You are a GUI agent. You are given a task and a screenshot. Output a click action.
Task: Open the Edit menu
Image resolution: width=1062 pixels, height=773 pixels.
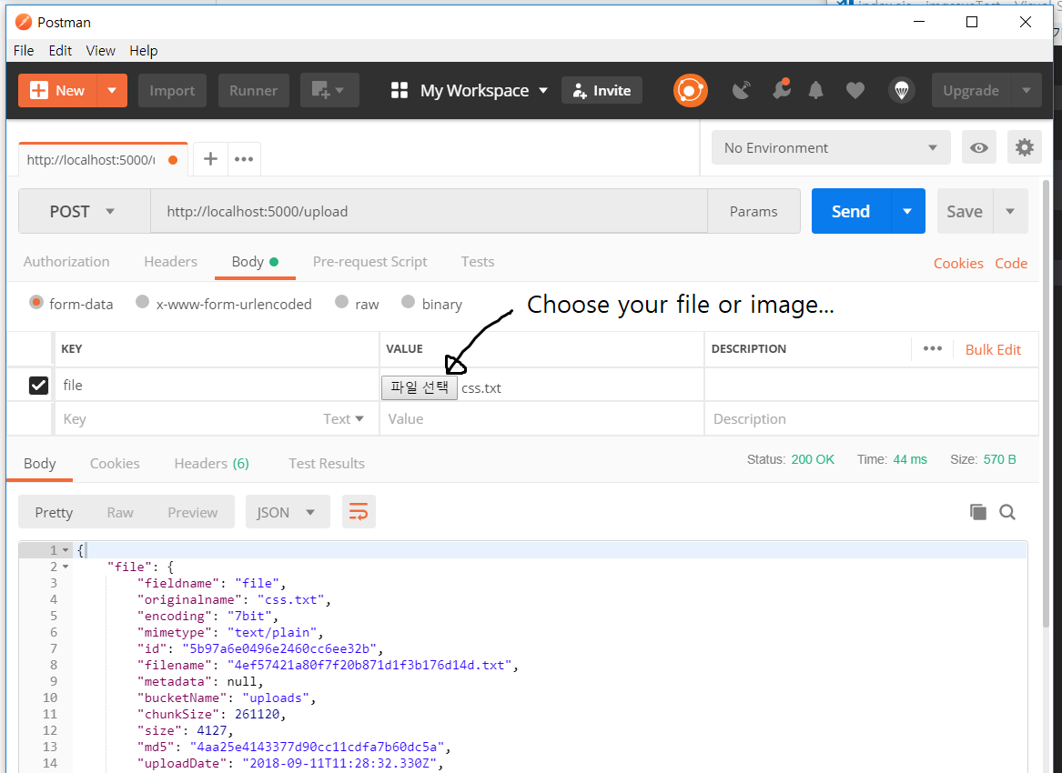pyautogui.click(x=59, y=51)
